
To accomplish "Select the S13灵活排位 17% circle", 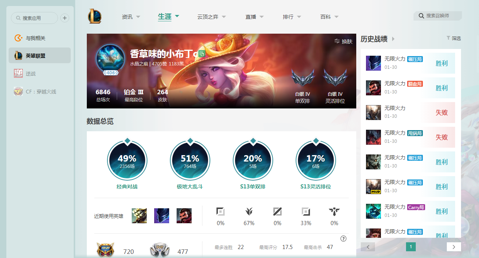I will [x=316, y=161].
